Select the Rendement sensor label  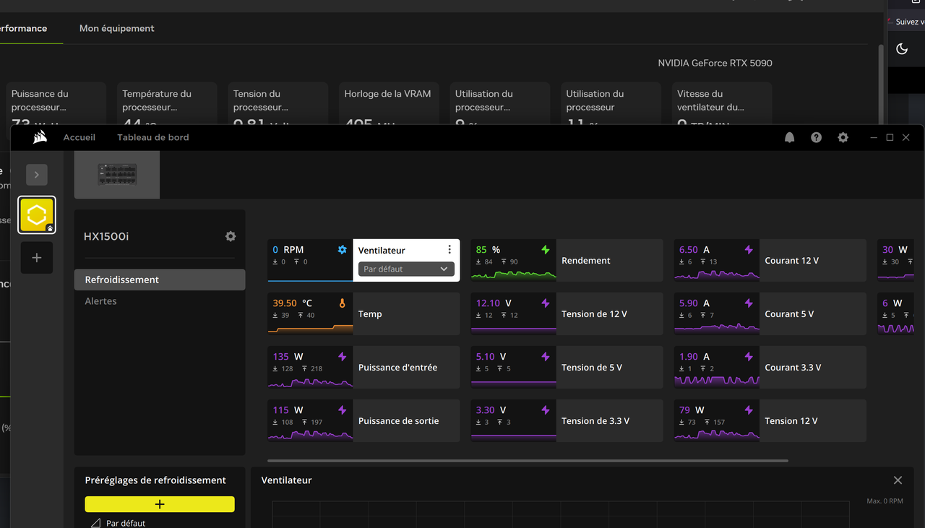pos(586,261)
